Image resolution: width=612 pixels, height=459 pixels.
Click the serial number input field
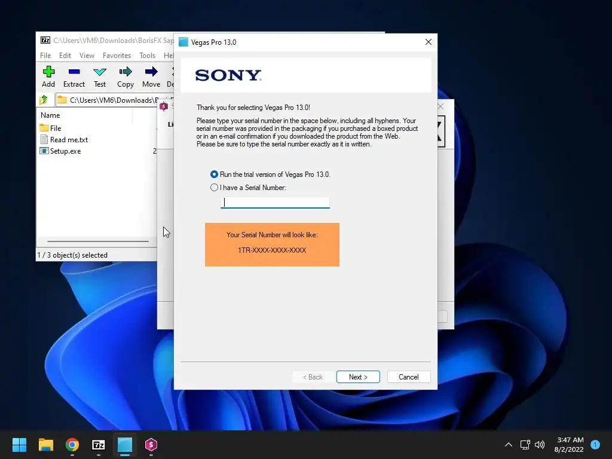pyautogui.click(x=275, y=203)
